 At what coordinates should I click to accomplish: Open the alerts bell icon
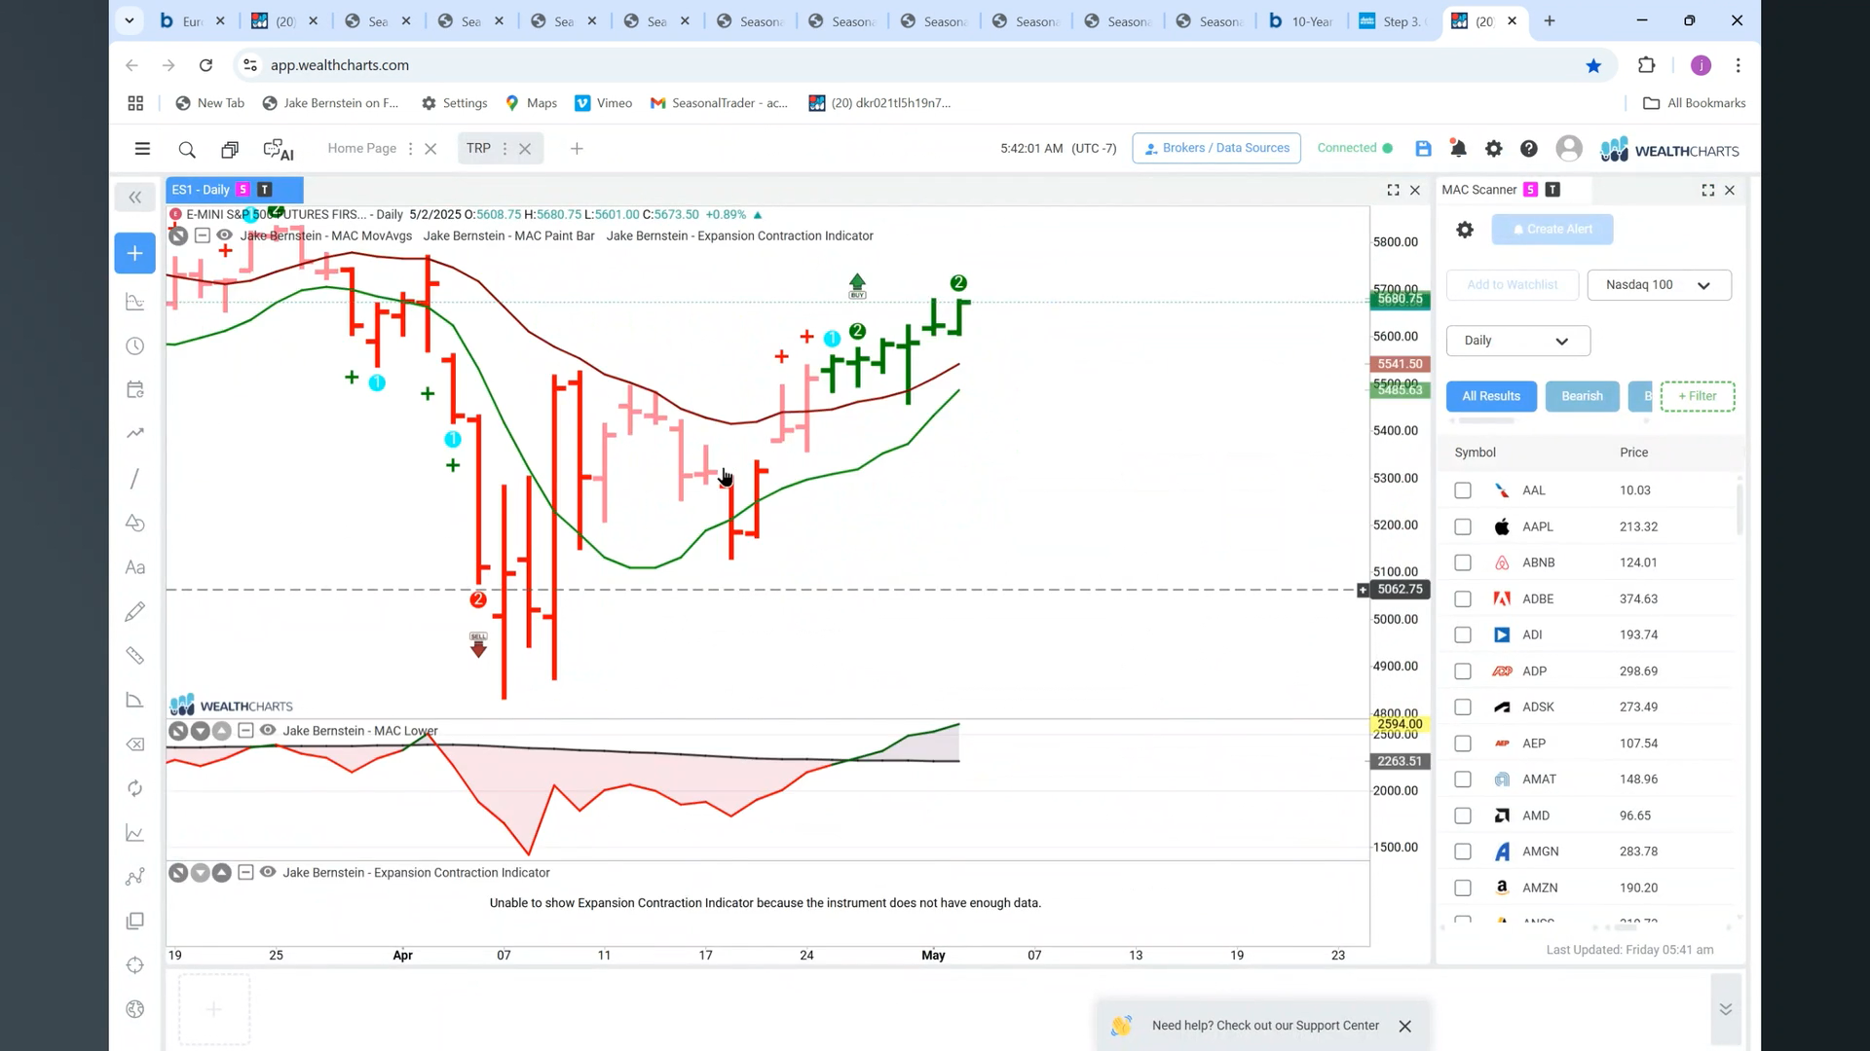point(1458,148)
